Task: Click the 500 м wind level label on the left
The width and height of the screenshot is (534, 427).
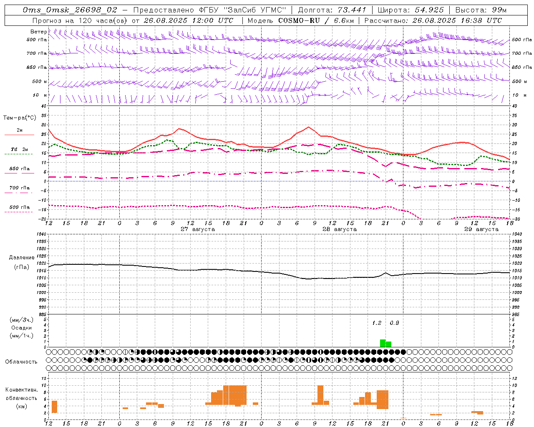Action: [x=40, y=81]
